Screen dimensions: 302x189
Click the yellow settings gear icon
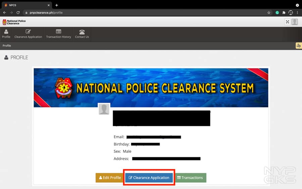click(x=298, y=46)
